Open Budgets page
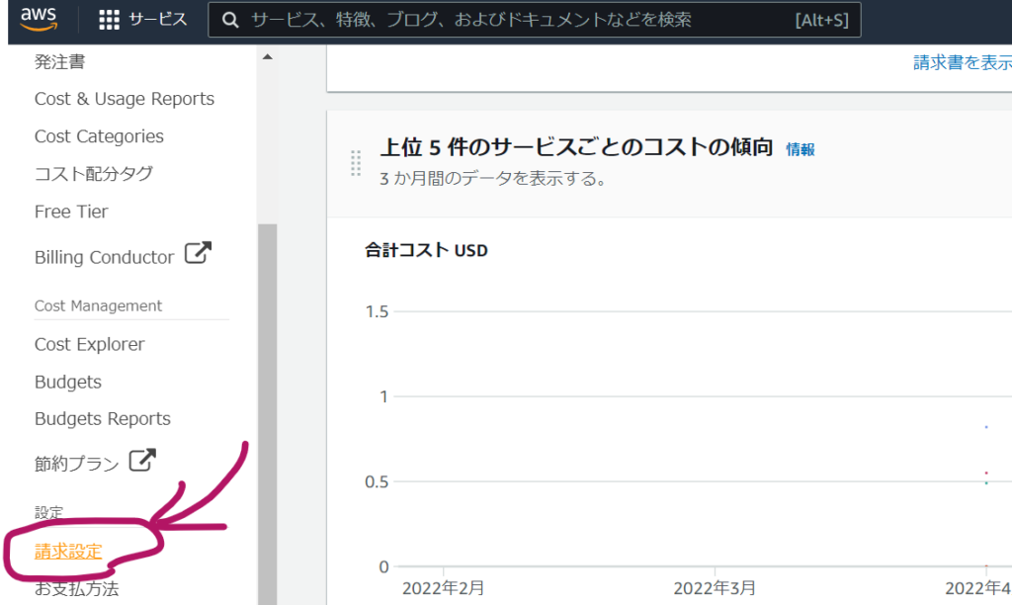Viewport: 1012px width, 605px height. point(68,382)
